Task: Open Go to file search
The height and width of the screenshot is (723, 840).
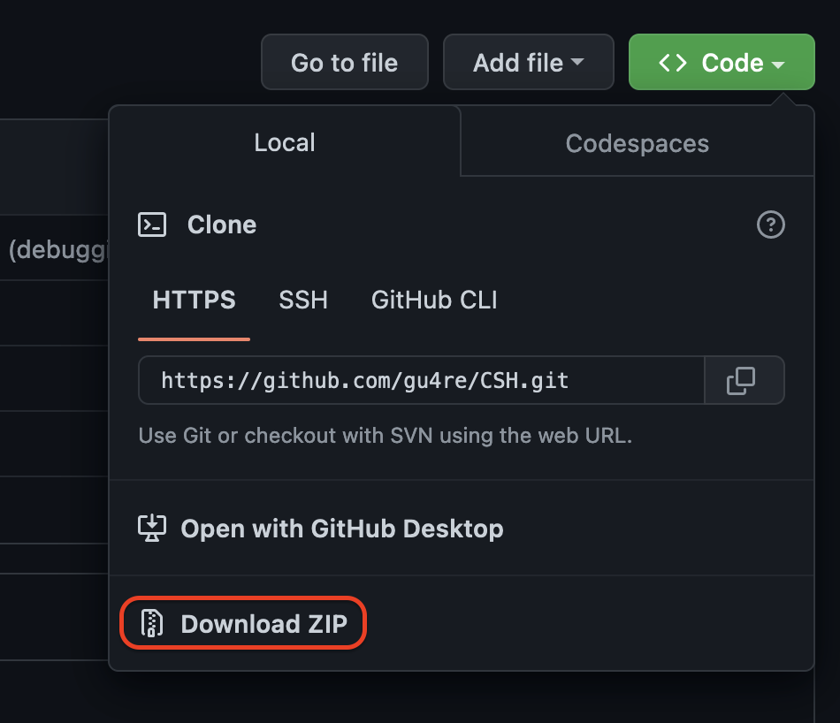Action: click(x=345, y=62)
